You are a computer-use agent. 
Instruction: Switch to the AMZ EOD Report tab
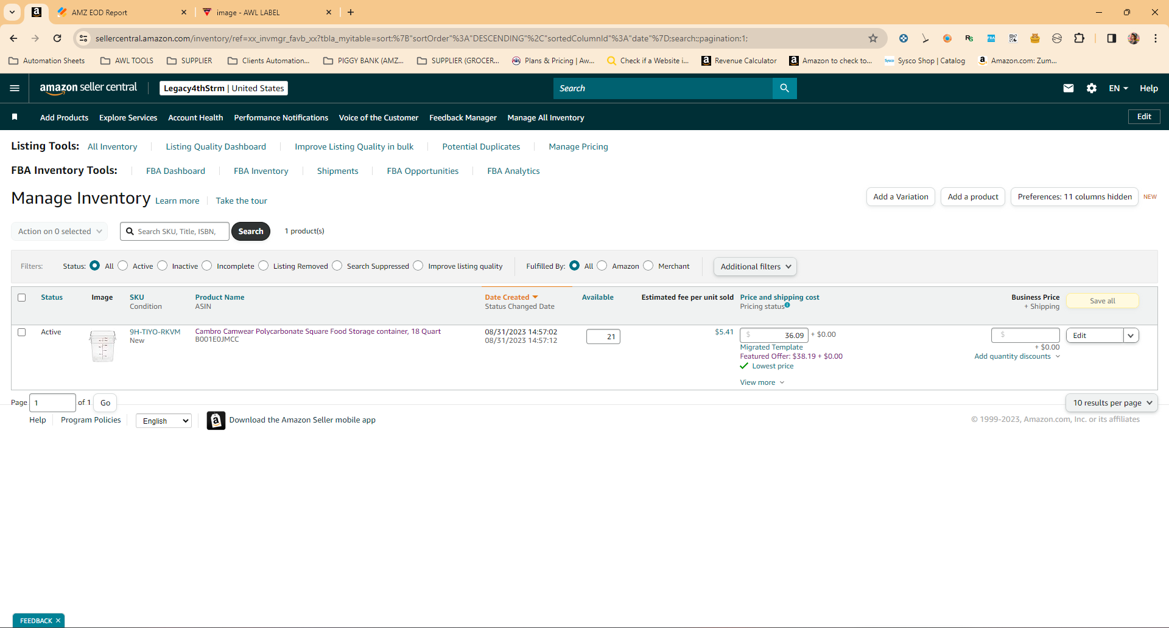[122, 12]
